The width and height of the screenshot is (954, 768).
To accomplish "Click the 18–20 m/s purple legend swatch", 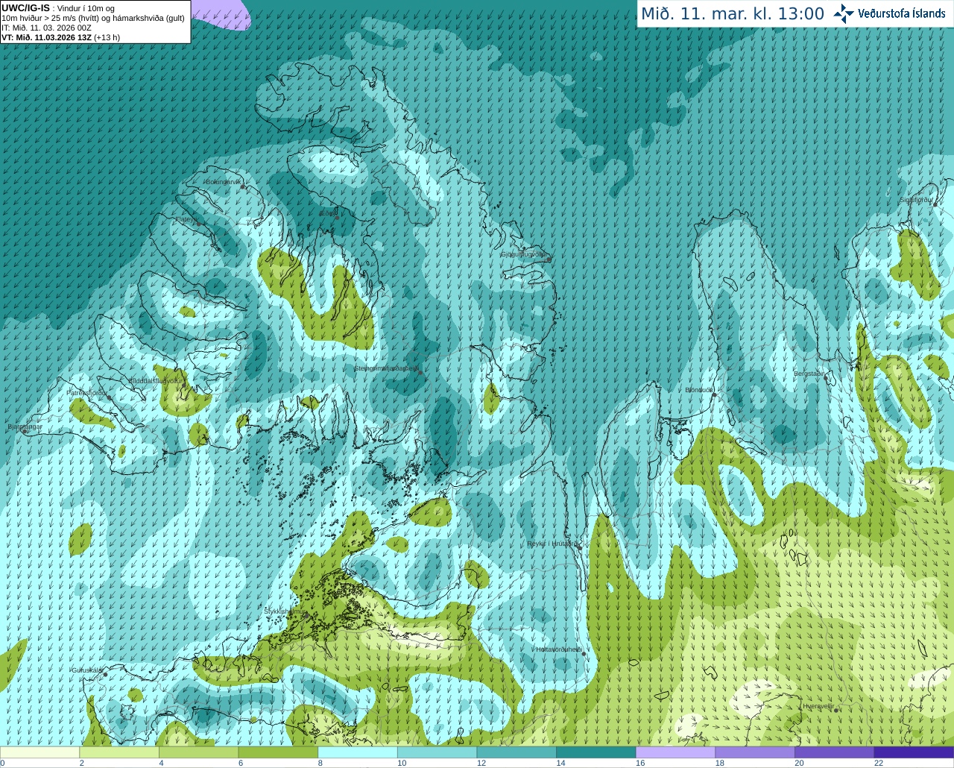I will point(755,752).
